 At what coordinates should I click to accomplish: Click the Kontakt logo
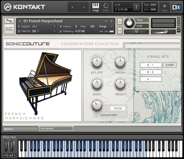coord(25,7)
